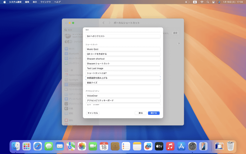
Task: Open the Apple menu
Action: point(5,2)
